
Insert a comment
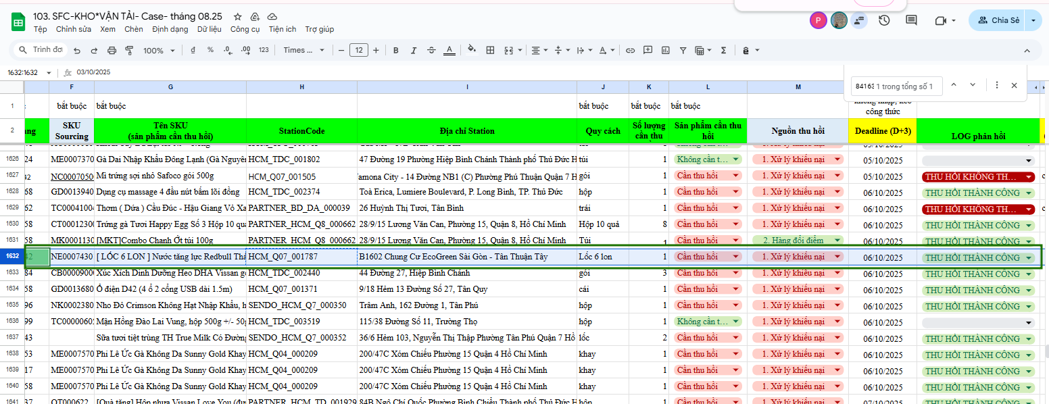click(x=648, y=51)
